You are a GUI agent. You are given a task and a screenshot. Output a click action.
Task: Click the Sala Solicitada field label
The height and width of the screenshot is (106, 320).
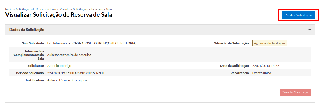[x=33, y=43]
